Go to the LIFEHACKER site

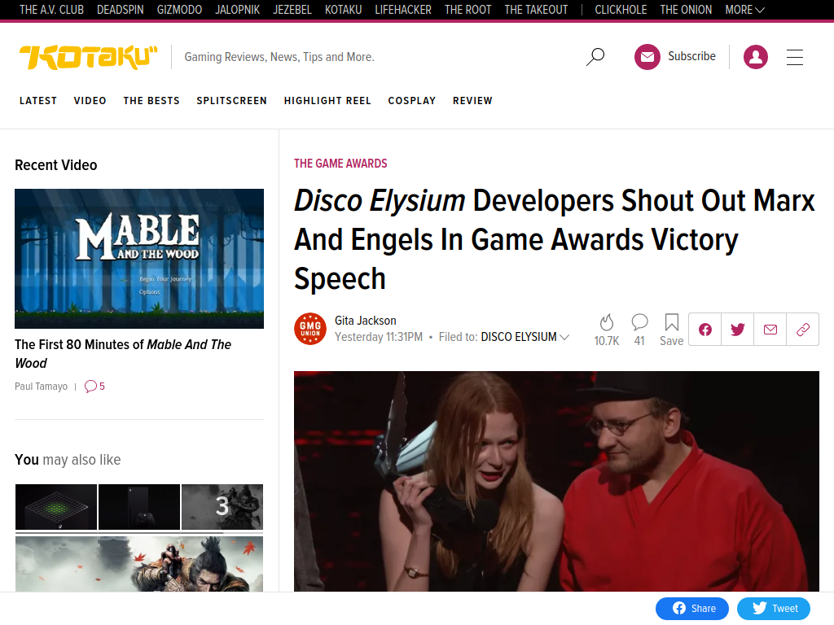[403, 10]
